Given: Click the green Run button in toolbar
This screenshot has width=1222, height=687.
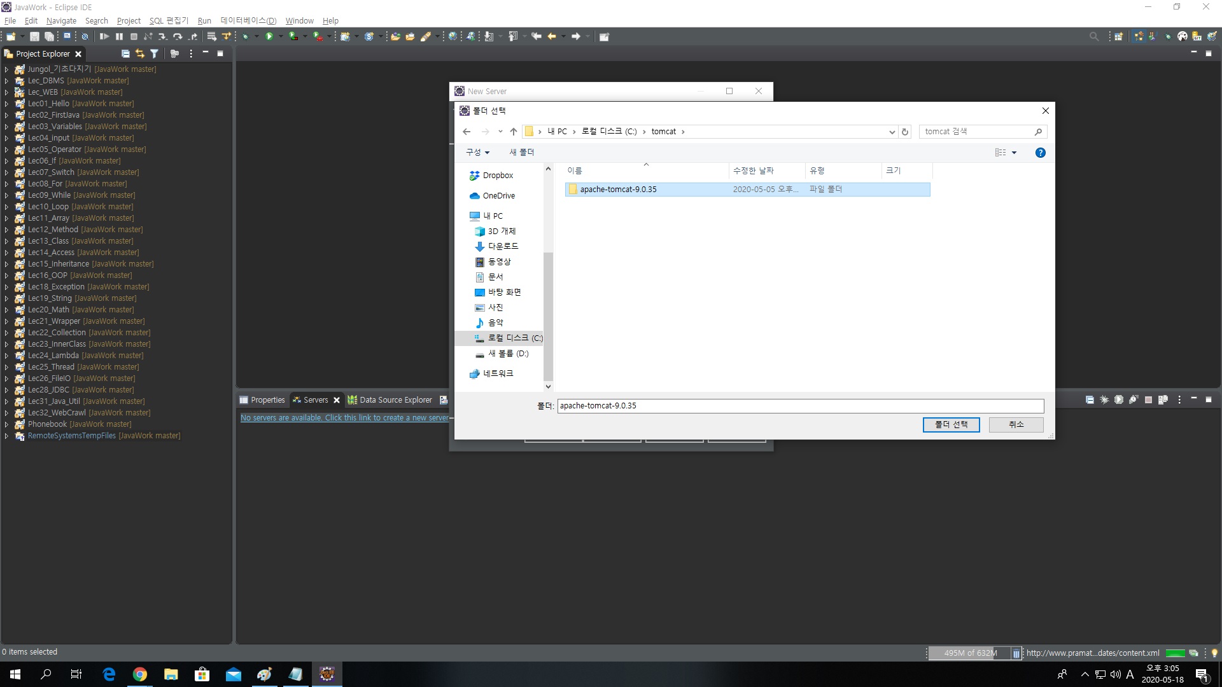Looking at the screenshot, I should tap(269, 37).
